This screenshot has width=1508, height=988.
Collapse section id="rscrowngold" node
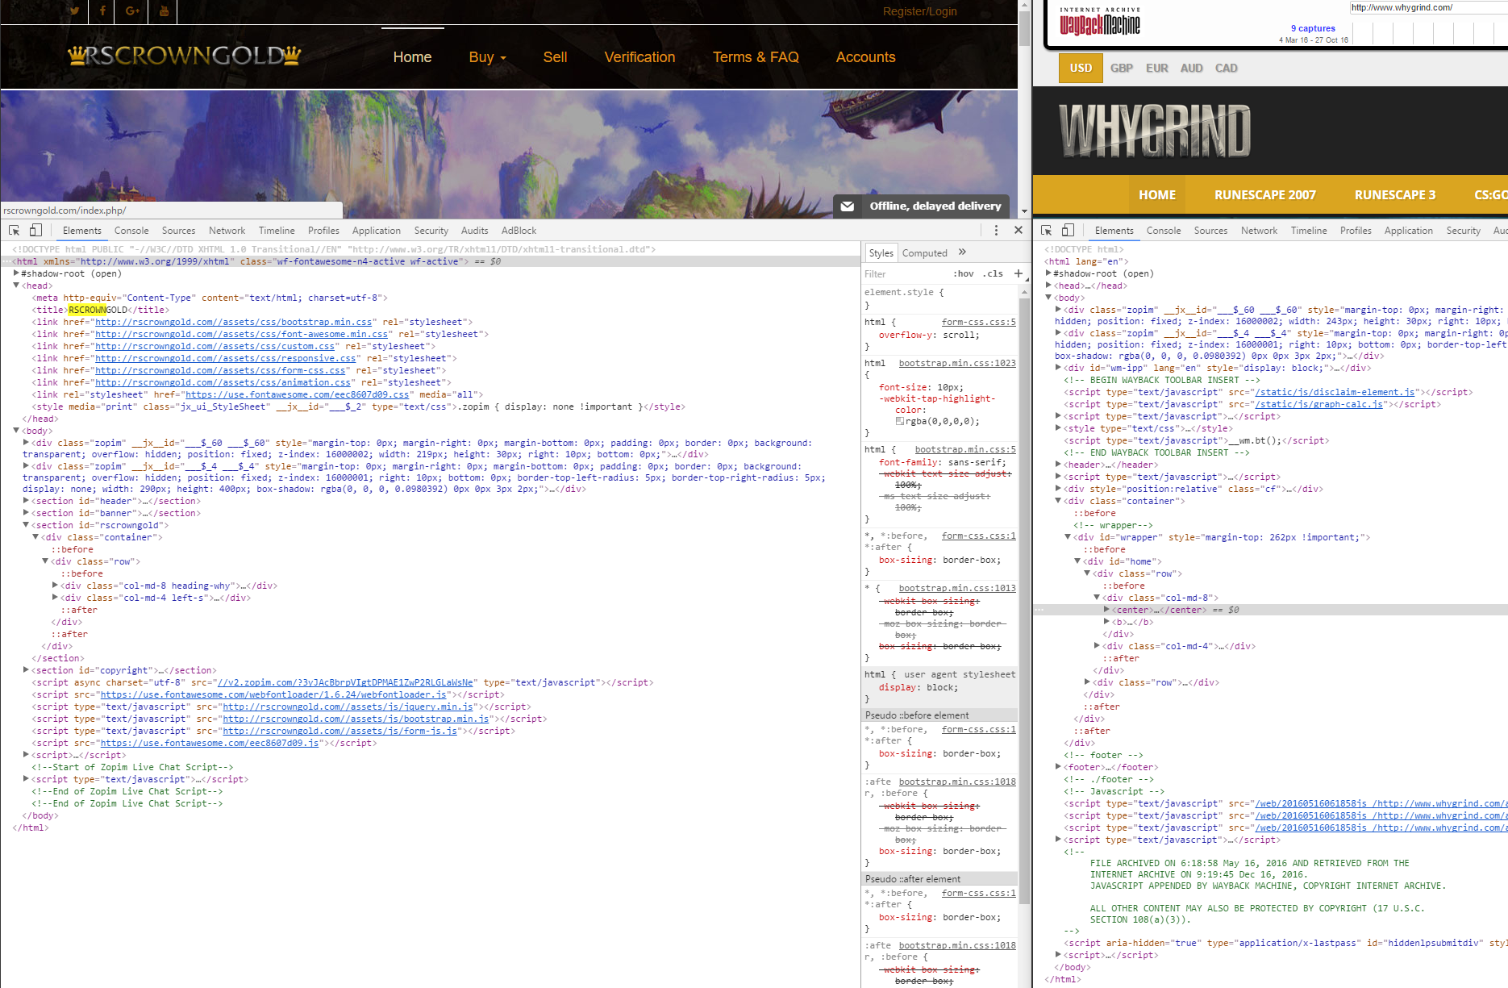click(x=26, y=525)
